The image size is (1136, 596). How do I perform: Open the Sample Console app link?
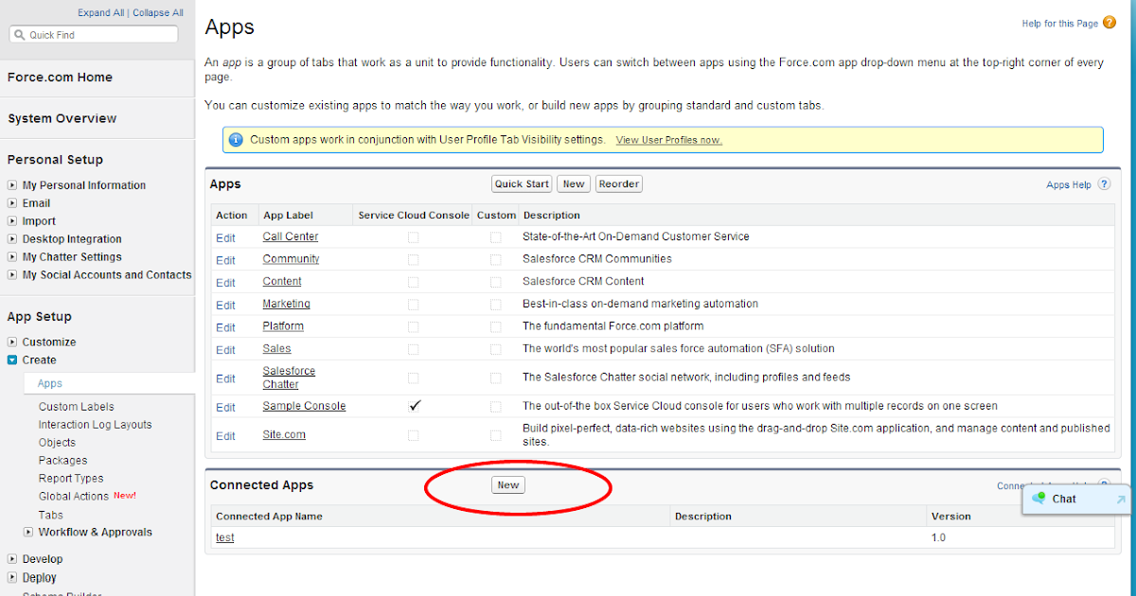click(304, 406)
